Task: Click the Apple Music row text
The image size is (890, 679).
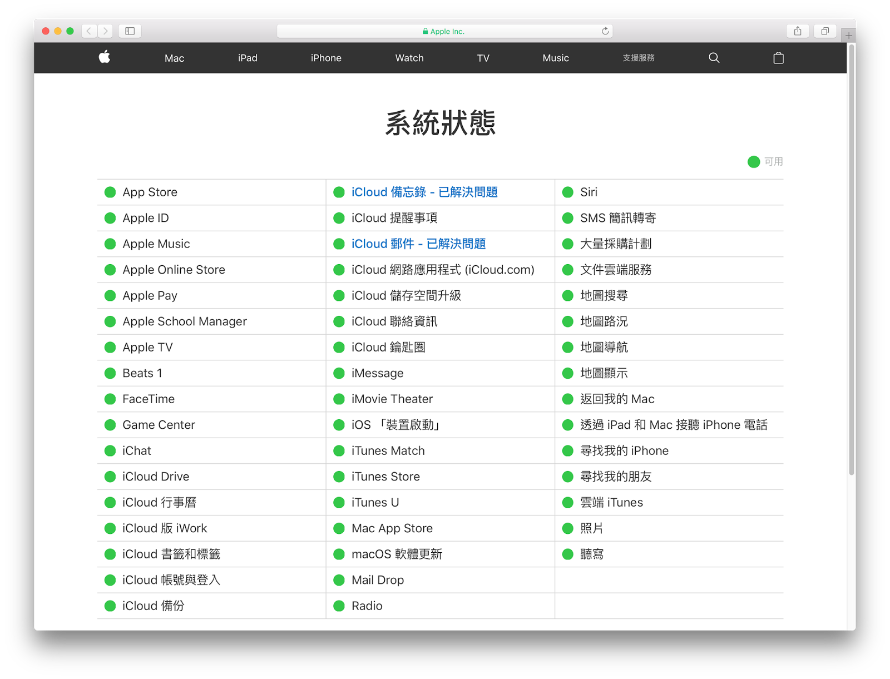Action: click(156, 244)
